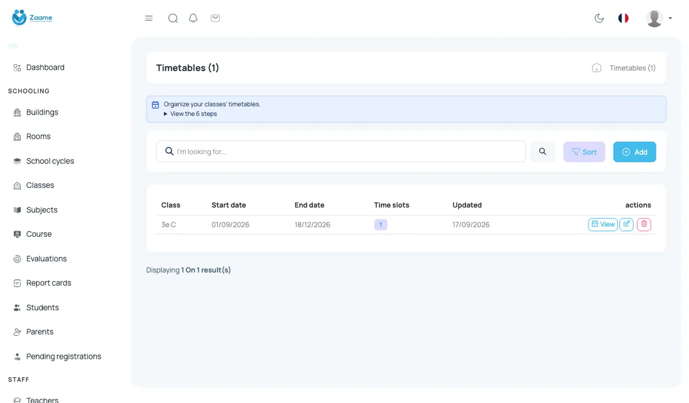Edit the 3e C timetable
689x403 pixels.
(626, 225)
